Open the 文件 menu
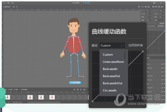The width and height of the screenshot is (167, 112). click(x=4, y=3)
